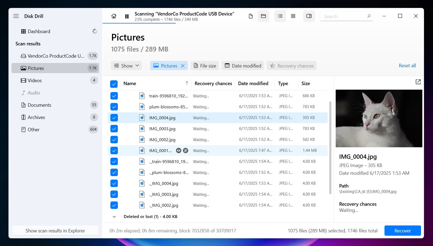The width and height of the screenshot is (433, 246).
Task: Click the magnifier icon in search box
Action: (369, 16)
